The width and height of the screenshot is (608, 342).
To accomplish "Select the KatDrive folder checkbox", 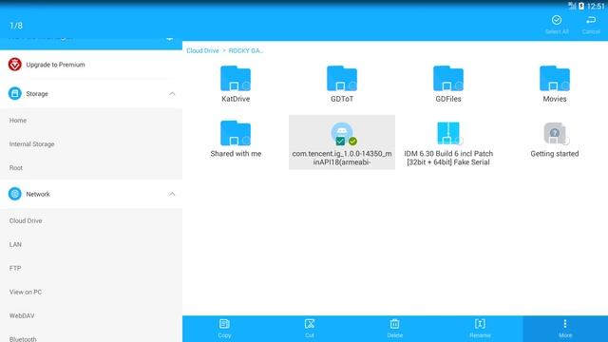I will (234, 86).
